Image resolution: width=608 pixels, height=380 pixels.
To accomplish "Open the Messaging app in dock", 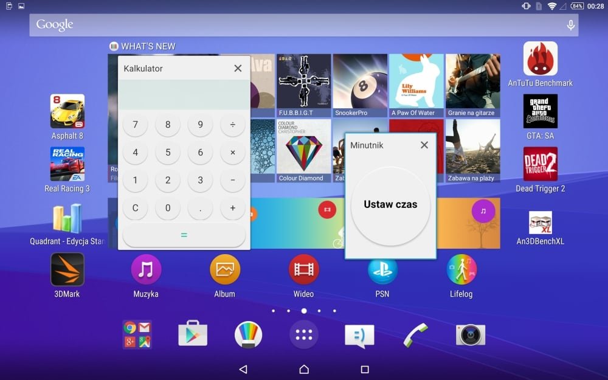I will (359, 336).
